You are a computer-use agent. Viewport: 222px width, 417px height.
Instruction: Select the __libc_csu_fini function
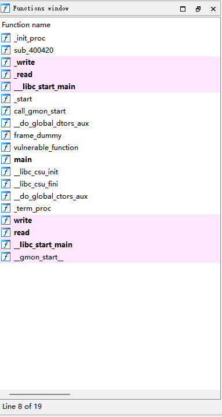36,184
